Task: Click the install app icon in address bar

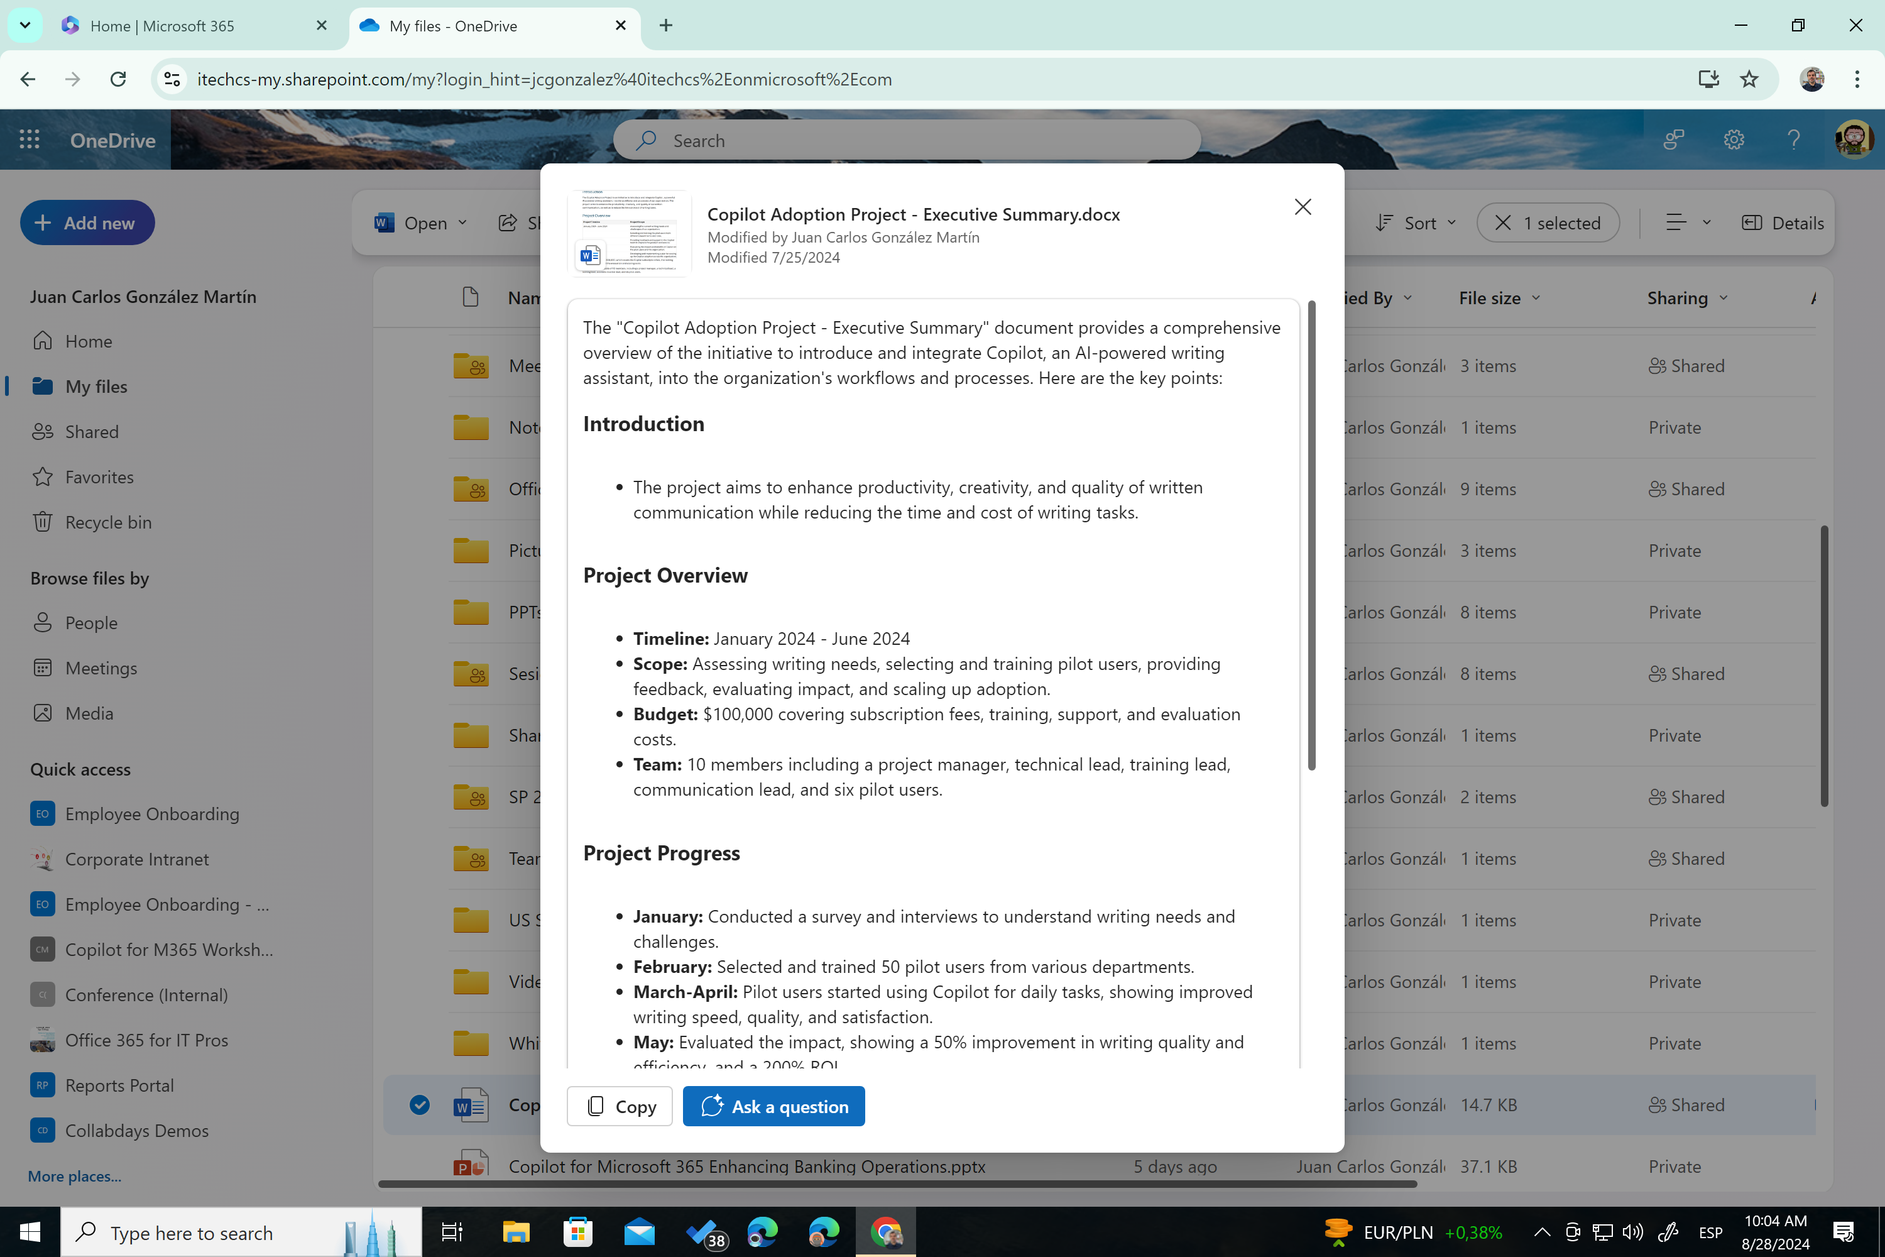Action: tap(1708, 79)
